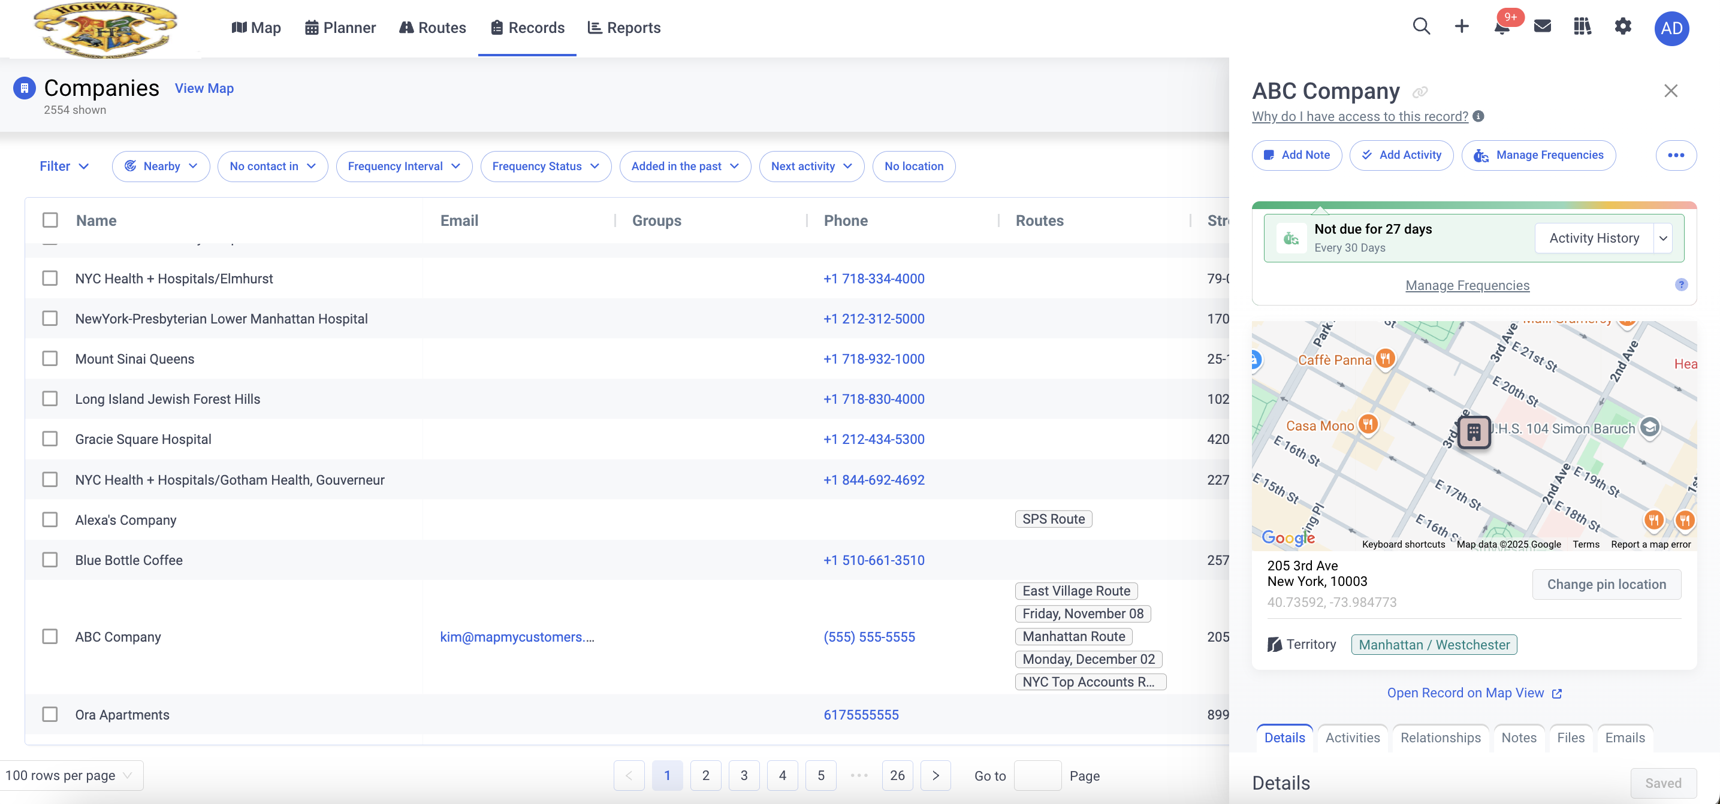Open the Routes nav item
Viewport: 1720px width, 804px height.
[433, 28]
